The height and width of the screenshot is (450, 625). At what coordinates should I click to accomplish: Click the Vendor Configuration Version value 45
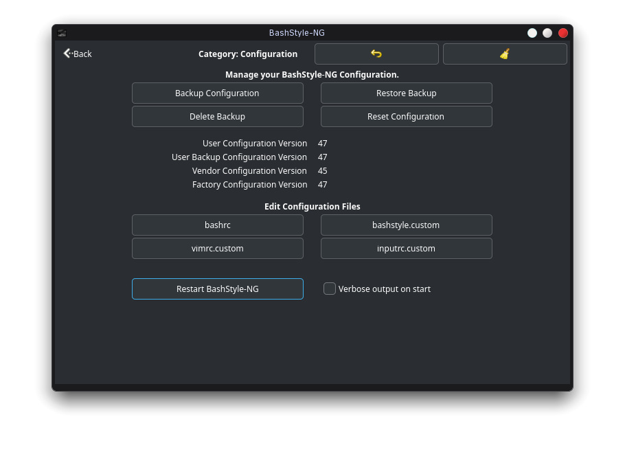pyautogui.click(x=323, y=171)
